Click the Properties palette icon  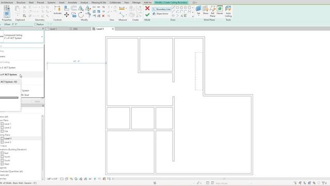(7, 15)
